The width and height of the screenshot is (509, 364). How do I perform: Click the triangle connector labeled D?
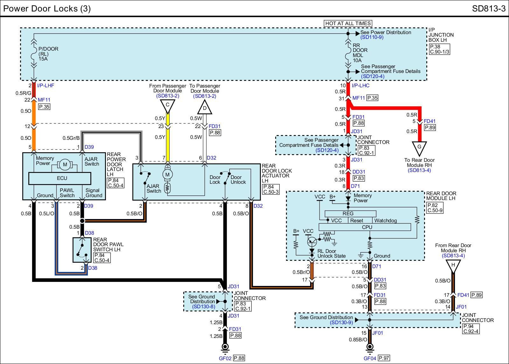pos(205,109)
